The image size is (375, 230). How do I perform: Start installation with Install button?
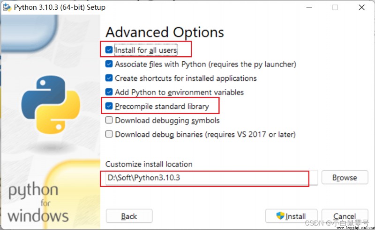(x=291, y=216)
